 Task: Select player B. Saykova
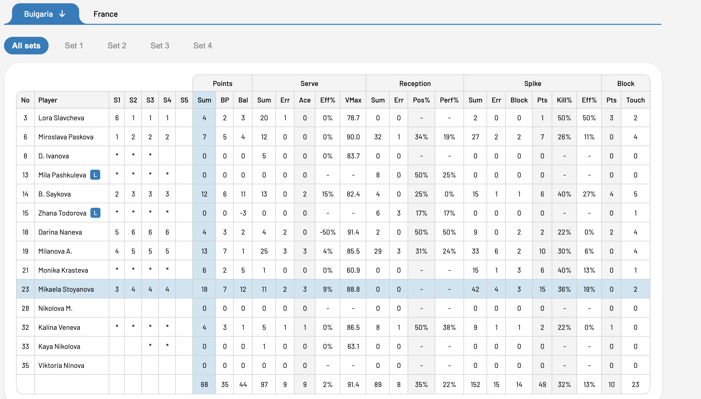tap(55, 194)
